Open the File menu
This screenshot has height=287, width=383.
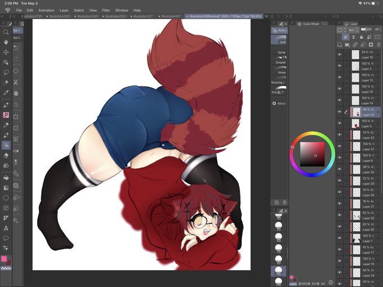click(19, 10)
